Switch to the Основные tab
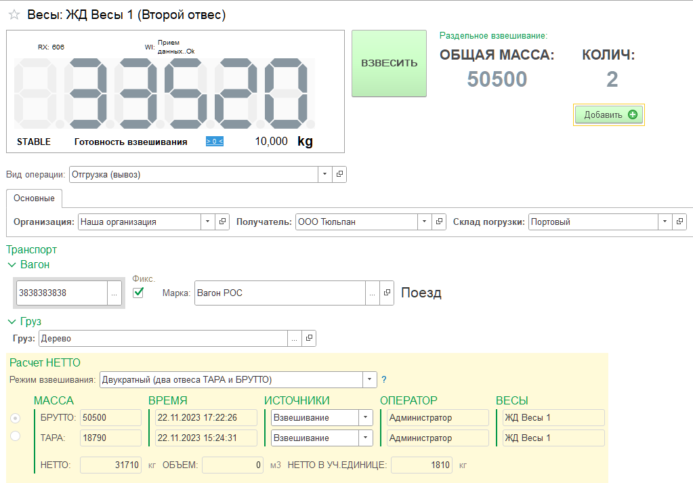Viewport: 693px width, 483px height. 34,198
